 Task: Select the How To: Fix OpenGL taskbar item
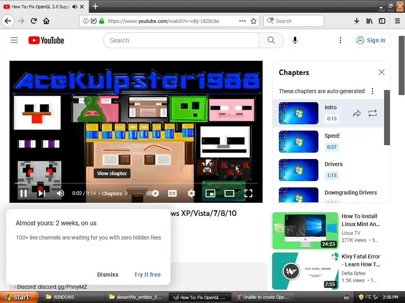coord(200,297)
